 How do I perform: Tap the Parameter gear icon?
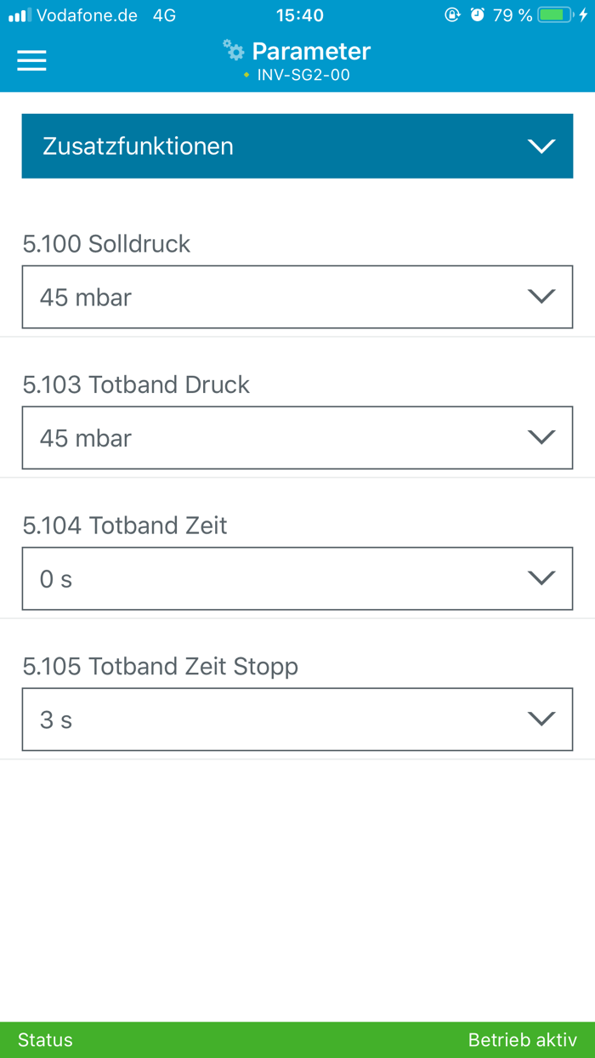233,50
